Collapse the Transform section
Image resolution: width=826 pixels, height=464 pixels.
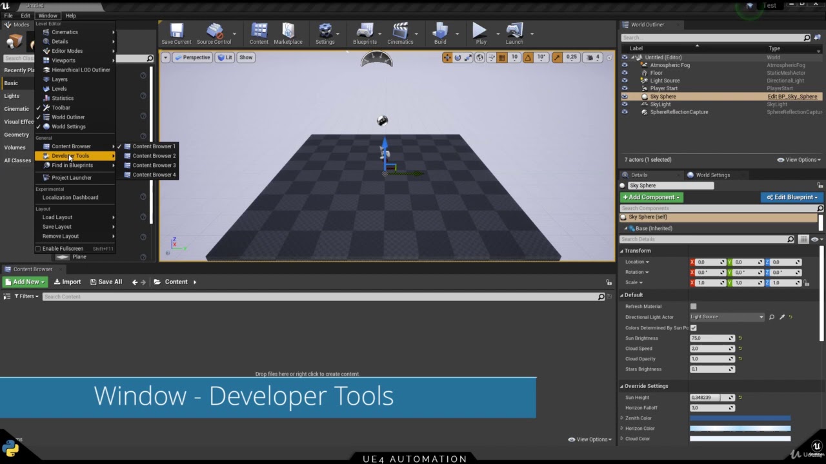tap(622, 251)
